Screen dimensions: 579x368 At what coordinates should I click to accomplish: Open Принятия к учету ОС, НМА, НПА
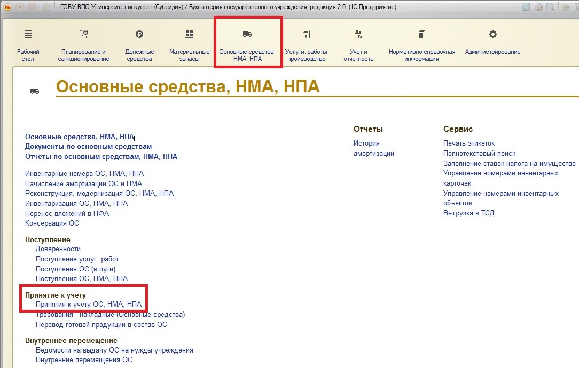[88, 305]
